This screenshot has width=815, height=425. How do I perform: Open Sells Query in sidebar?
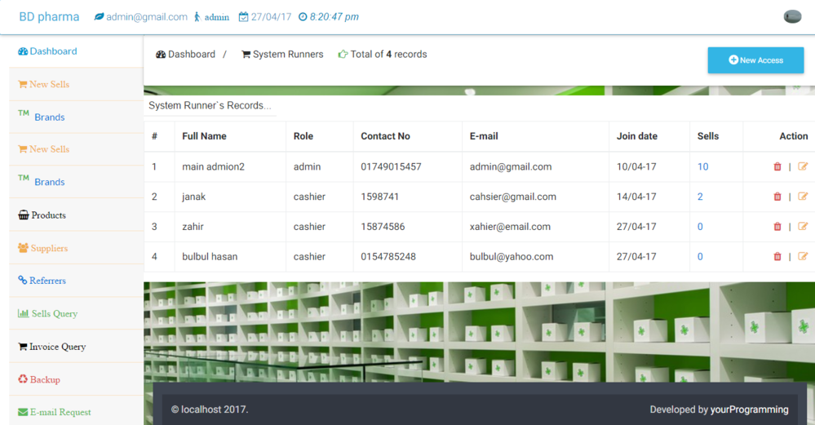pyautogui.click(x=54, y=314)
